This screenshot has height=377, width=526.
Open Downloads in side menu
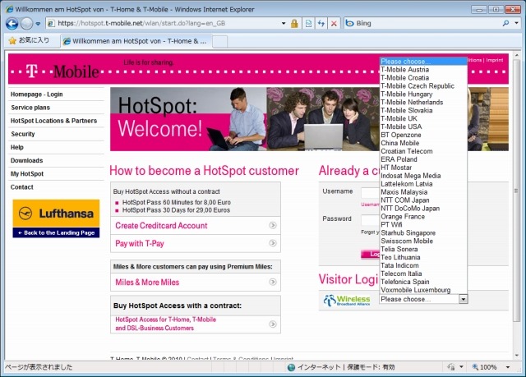click(x=26, y=160)
